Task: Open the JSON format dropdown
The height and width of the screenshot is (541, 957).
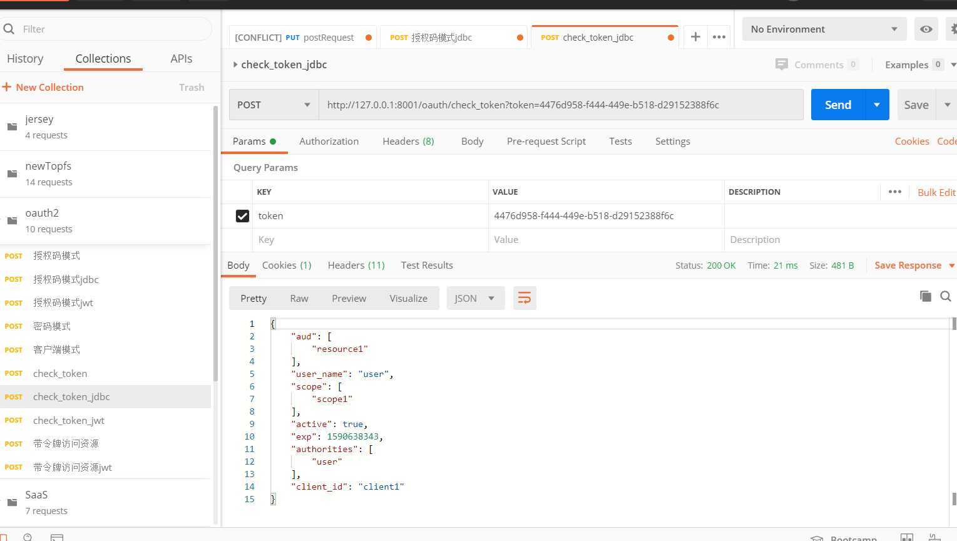Action: click(x=475, y=298)
